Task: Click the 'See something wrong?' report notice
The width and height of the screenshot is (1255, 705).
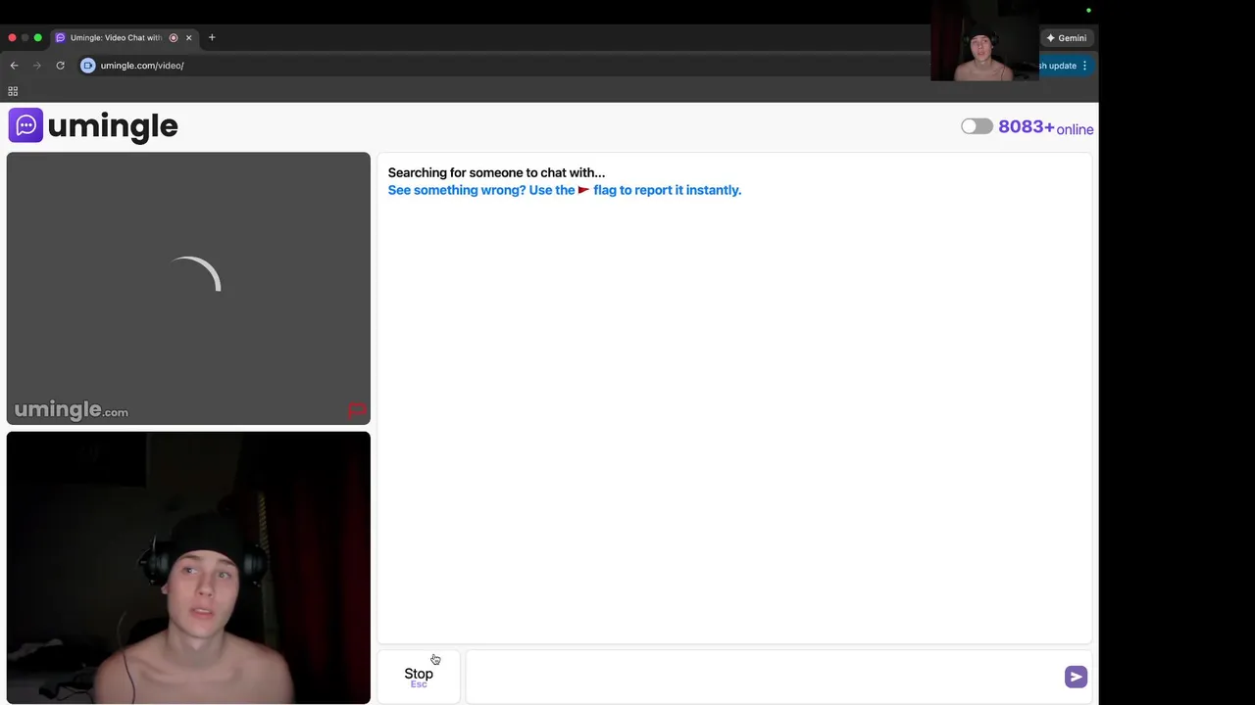Action: [565, 190]
